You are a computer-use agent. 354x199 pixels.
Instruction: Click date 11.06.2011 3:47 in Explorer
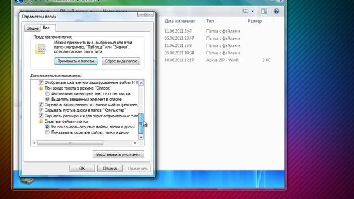click(x=178, y=31)
